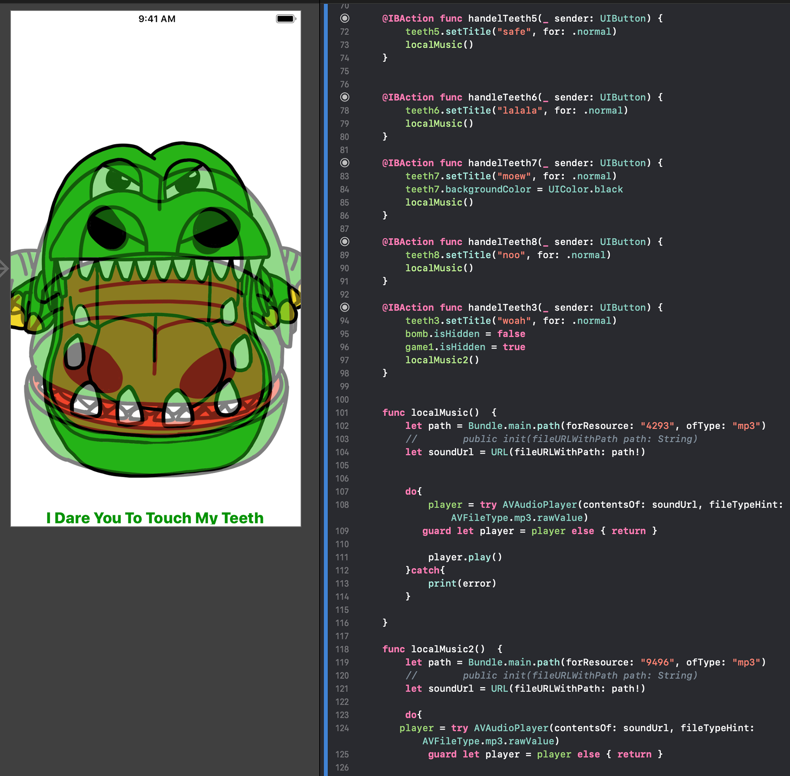Click URL(fileURLWithPath: path!) on line 104
The height and width of the screenshot is (776, 790).
[568, 452]
